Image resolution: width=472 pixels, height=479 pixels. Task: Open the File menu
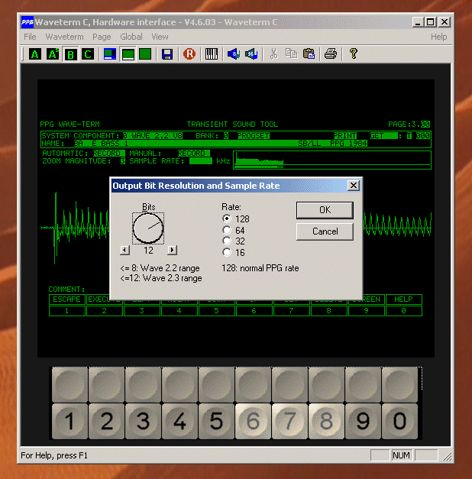(x=30, y=37)
